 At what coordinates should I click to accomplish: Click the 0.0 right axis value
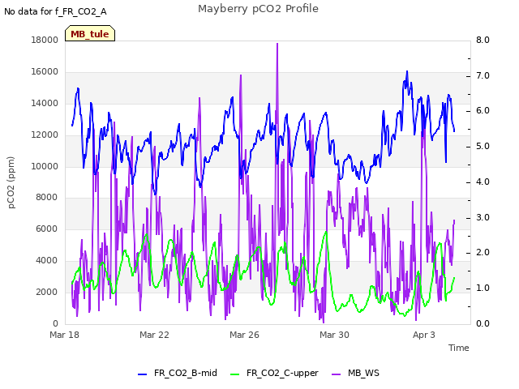(x=483, y=323)
